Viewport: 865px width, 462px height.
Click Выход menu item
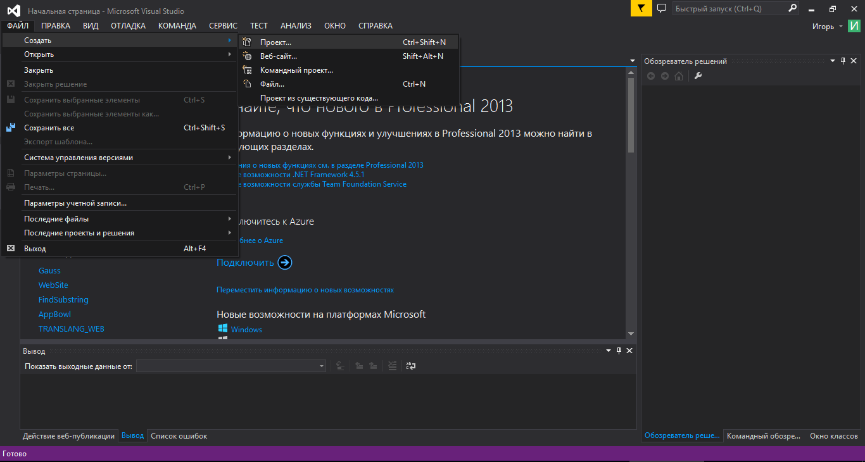click(x=120, y=249)
